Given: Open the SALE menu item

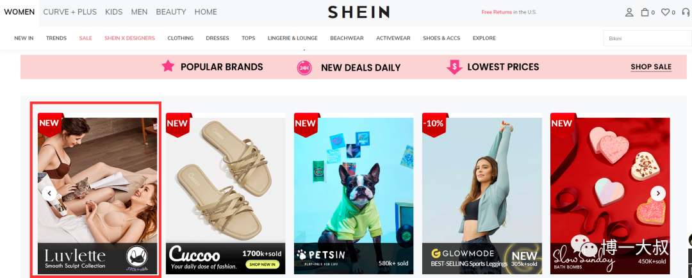Looking at the screenshot, I should 86,38.
